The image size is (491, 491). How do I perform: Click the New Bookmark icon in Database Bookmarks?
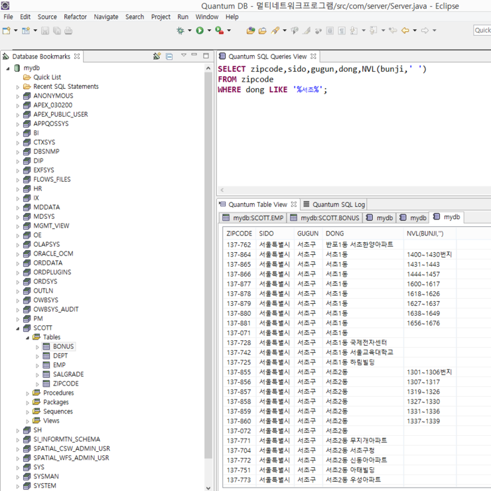[x=157, y=56]
